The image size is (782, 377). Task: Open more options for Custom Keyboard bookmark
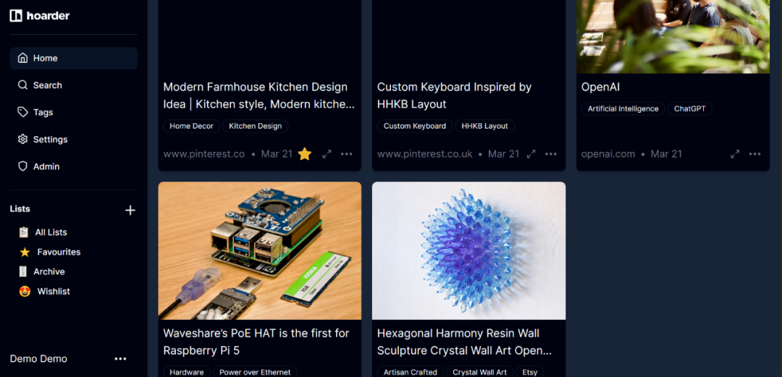click(550, 154)
